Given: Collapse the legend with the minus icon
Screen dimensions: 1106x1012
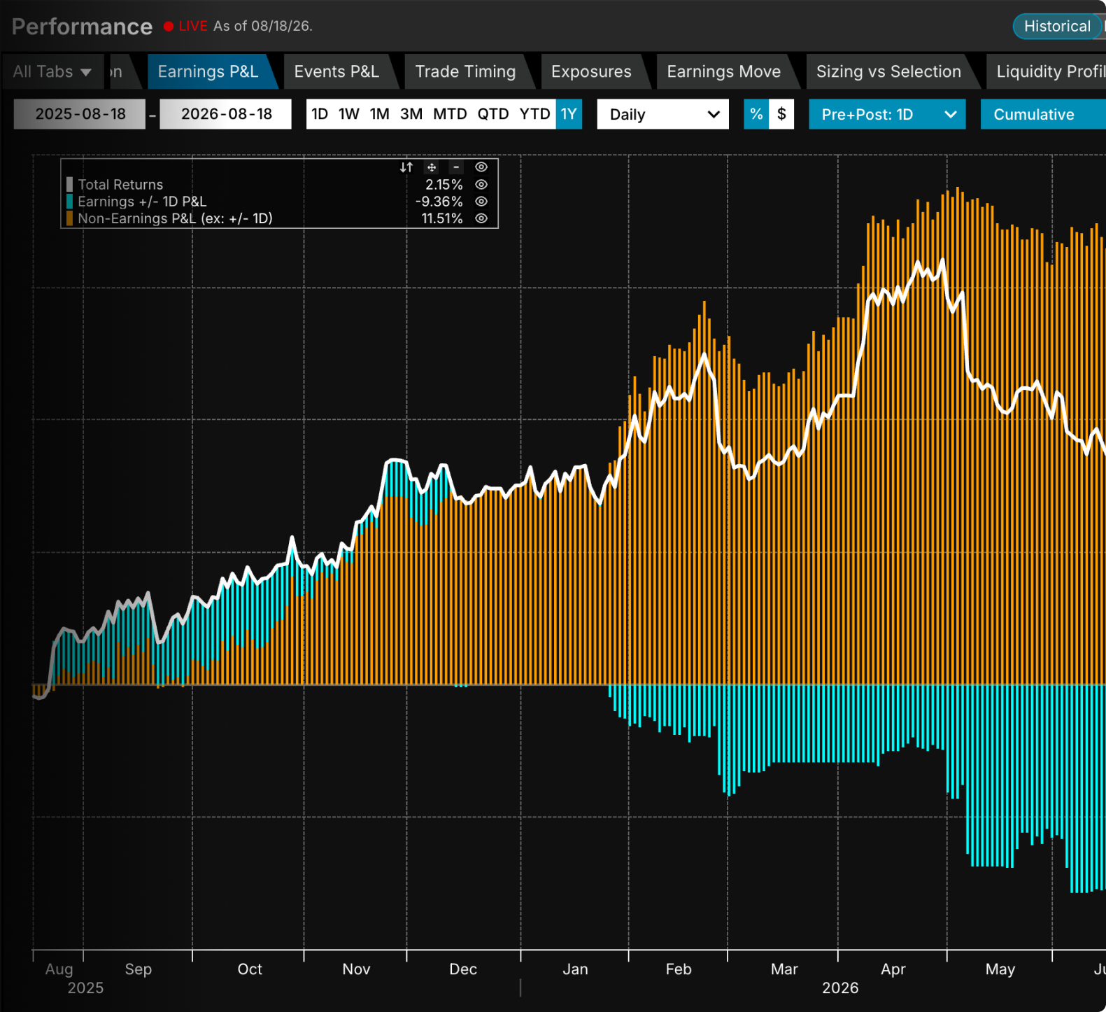Looking at the screenshot, I should [456, 167].
